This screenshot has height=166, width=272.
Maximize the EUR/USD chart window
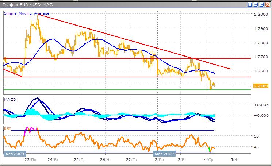[261, 5]
